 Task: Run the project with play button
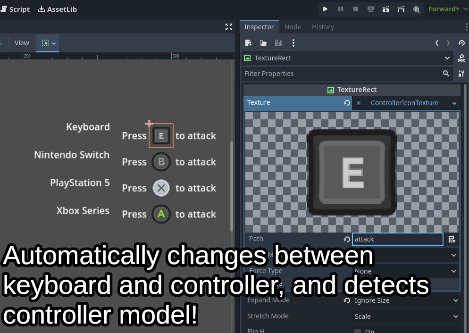click(x=325, y=9)
